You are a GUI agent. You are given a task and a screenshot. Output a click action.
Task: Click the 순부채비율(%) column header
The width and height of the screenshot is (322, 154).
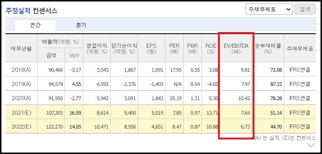[268, 48]
